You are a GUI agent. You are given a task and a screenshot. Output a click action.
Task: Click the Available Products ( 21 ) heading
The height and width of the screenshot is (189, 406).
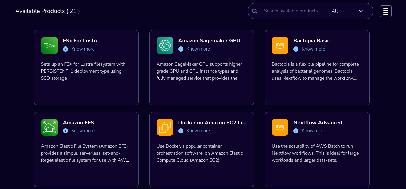47,11
